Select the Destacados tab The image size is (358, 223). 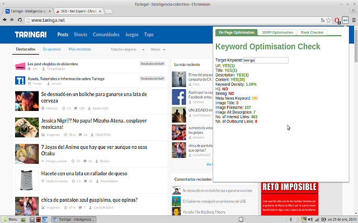pyautogui.click(x=26, y=49)
